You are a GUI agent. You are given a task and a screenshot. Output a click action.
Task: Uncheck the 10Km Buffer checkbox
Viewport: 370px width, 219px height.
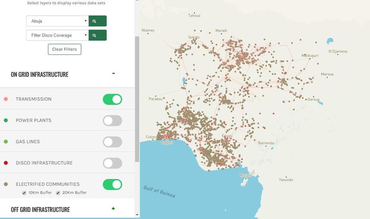pos(24,192)
